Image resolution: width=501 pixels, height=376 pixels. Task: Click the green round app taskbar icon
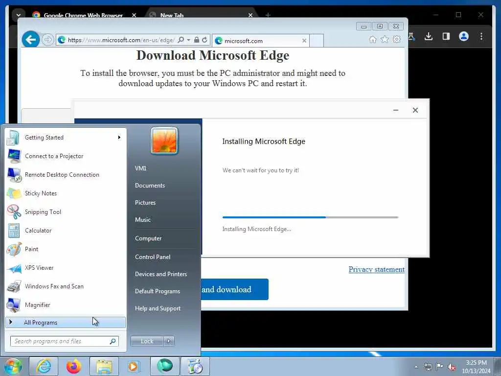(164, 366)
